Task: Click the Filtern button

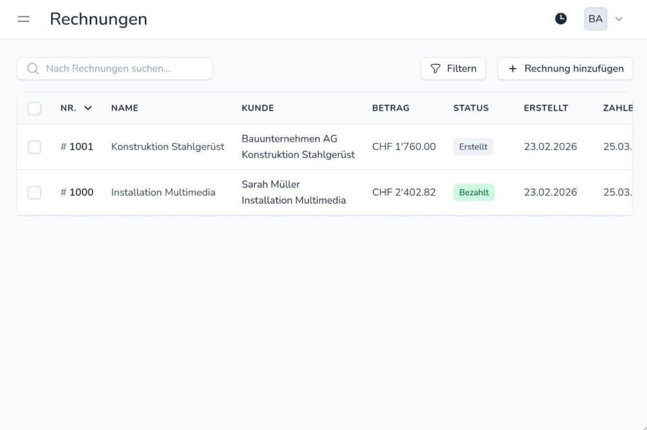Action: [x=453, y=68]
